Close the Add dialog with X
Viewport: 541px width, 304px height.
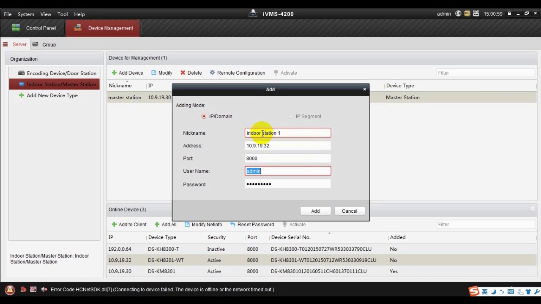pos(364,89)
